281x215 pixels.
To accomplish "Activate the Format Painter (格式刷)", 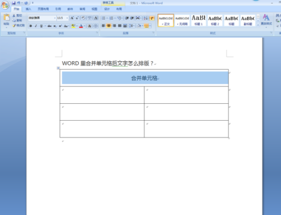I will 19,25.
